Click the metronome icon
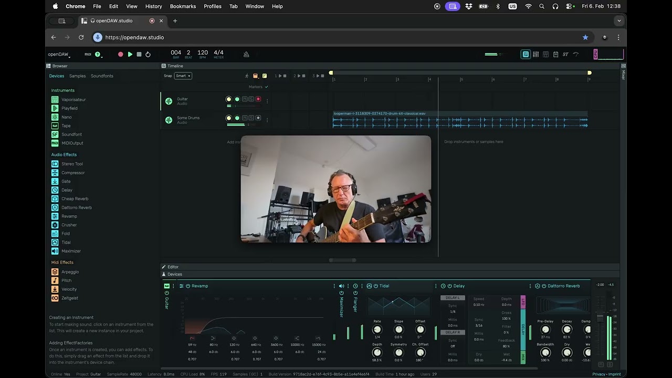This screenshot has height=378, width=672. tap(246, 54)
